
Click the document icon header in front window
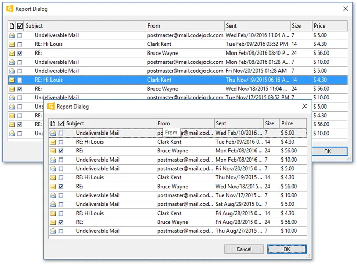[53, 123]
